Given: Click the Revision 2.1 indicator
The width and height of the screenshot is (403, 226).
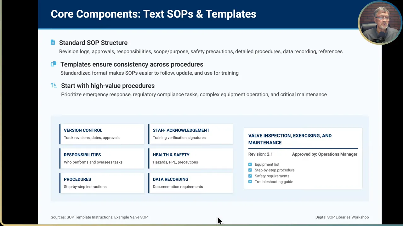Looking at the screenshot, I should [x=260, y=154].
